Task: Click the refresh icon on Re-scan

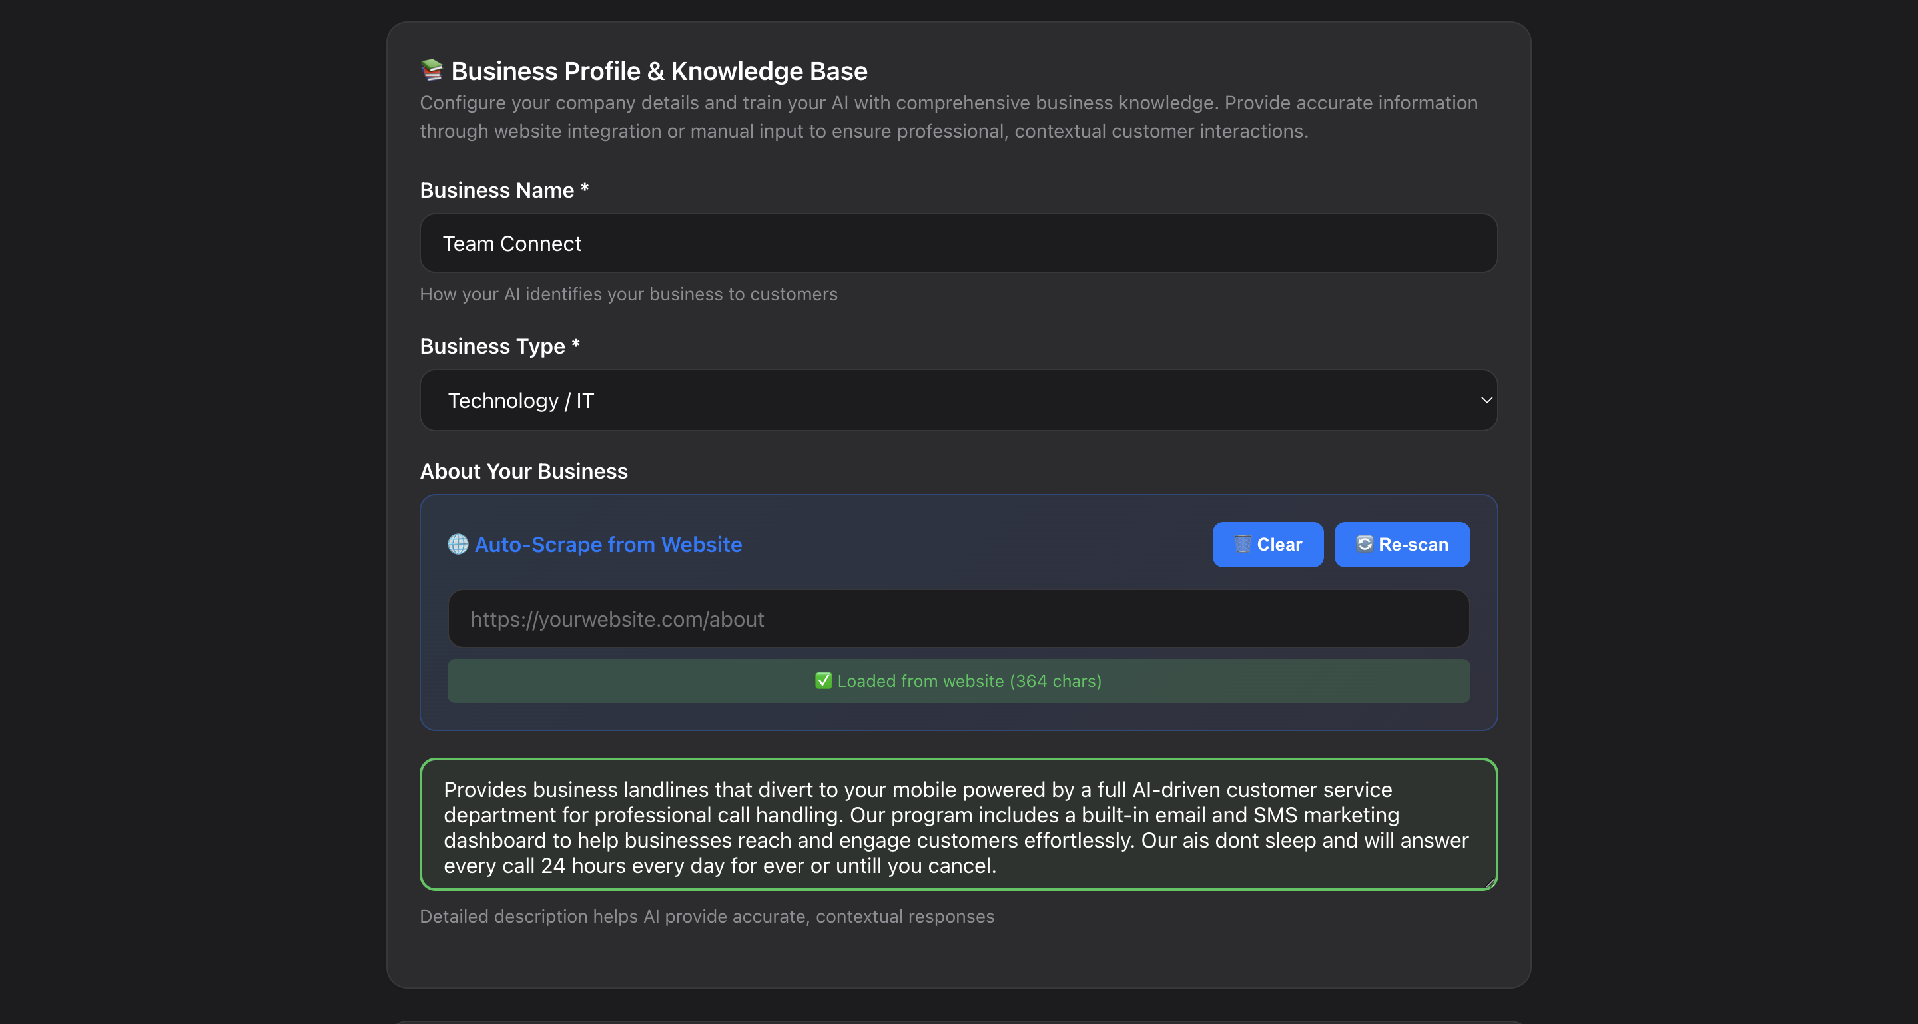Action: (1364, 544)
